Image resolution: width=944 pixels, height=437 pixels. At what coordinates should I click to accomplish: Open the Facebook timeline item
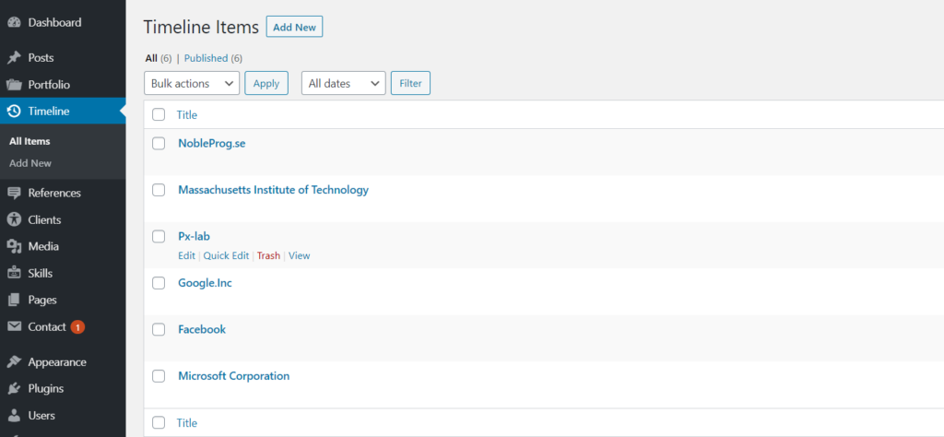202,329
